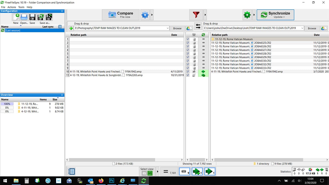The width and height of the screenshot is (329, 185).
Task: Expand the right folder path dropdown
Action: point(302,28)
